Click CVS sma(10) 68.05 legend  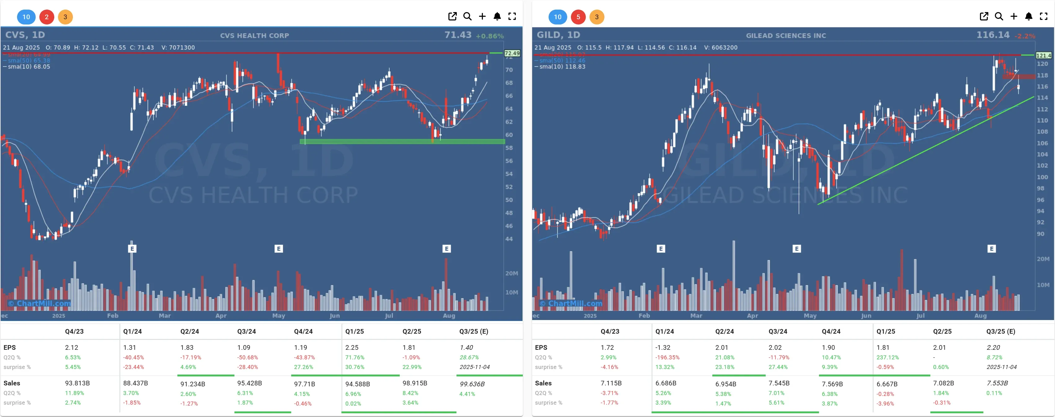click(27, 66)
